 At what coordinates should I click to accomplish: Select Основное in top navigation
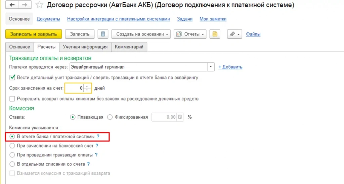(19, 19)
